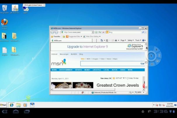Tap the Android Home navigation button

[16, 112]
